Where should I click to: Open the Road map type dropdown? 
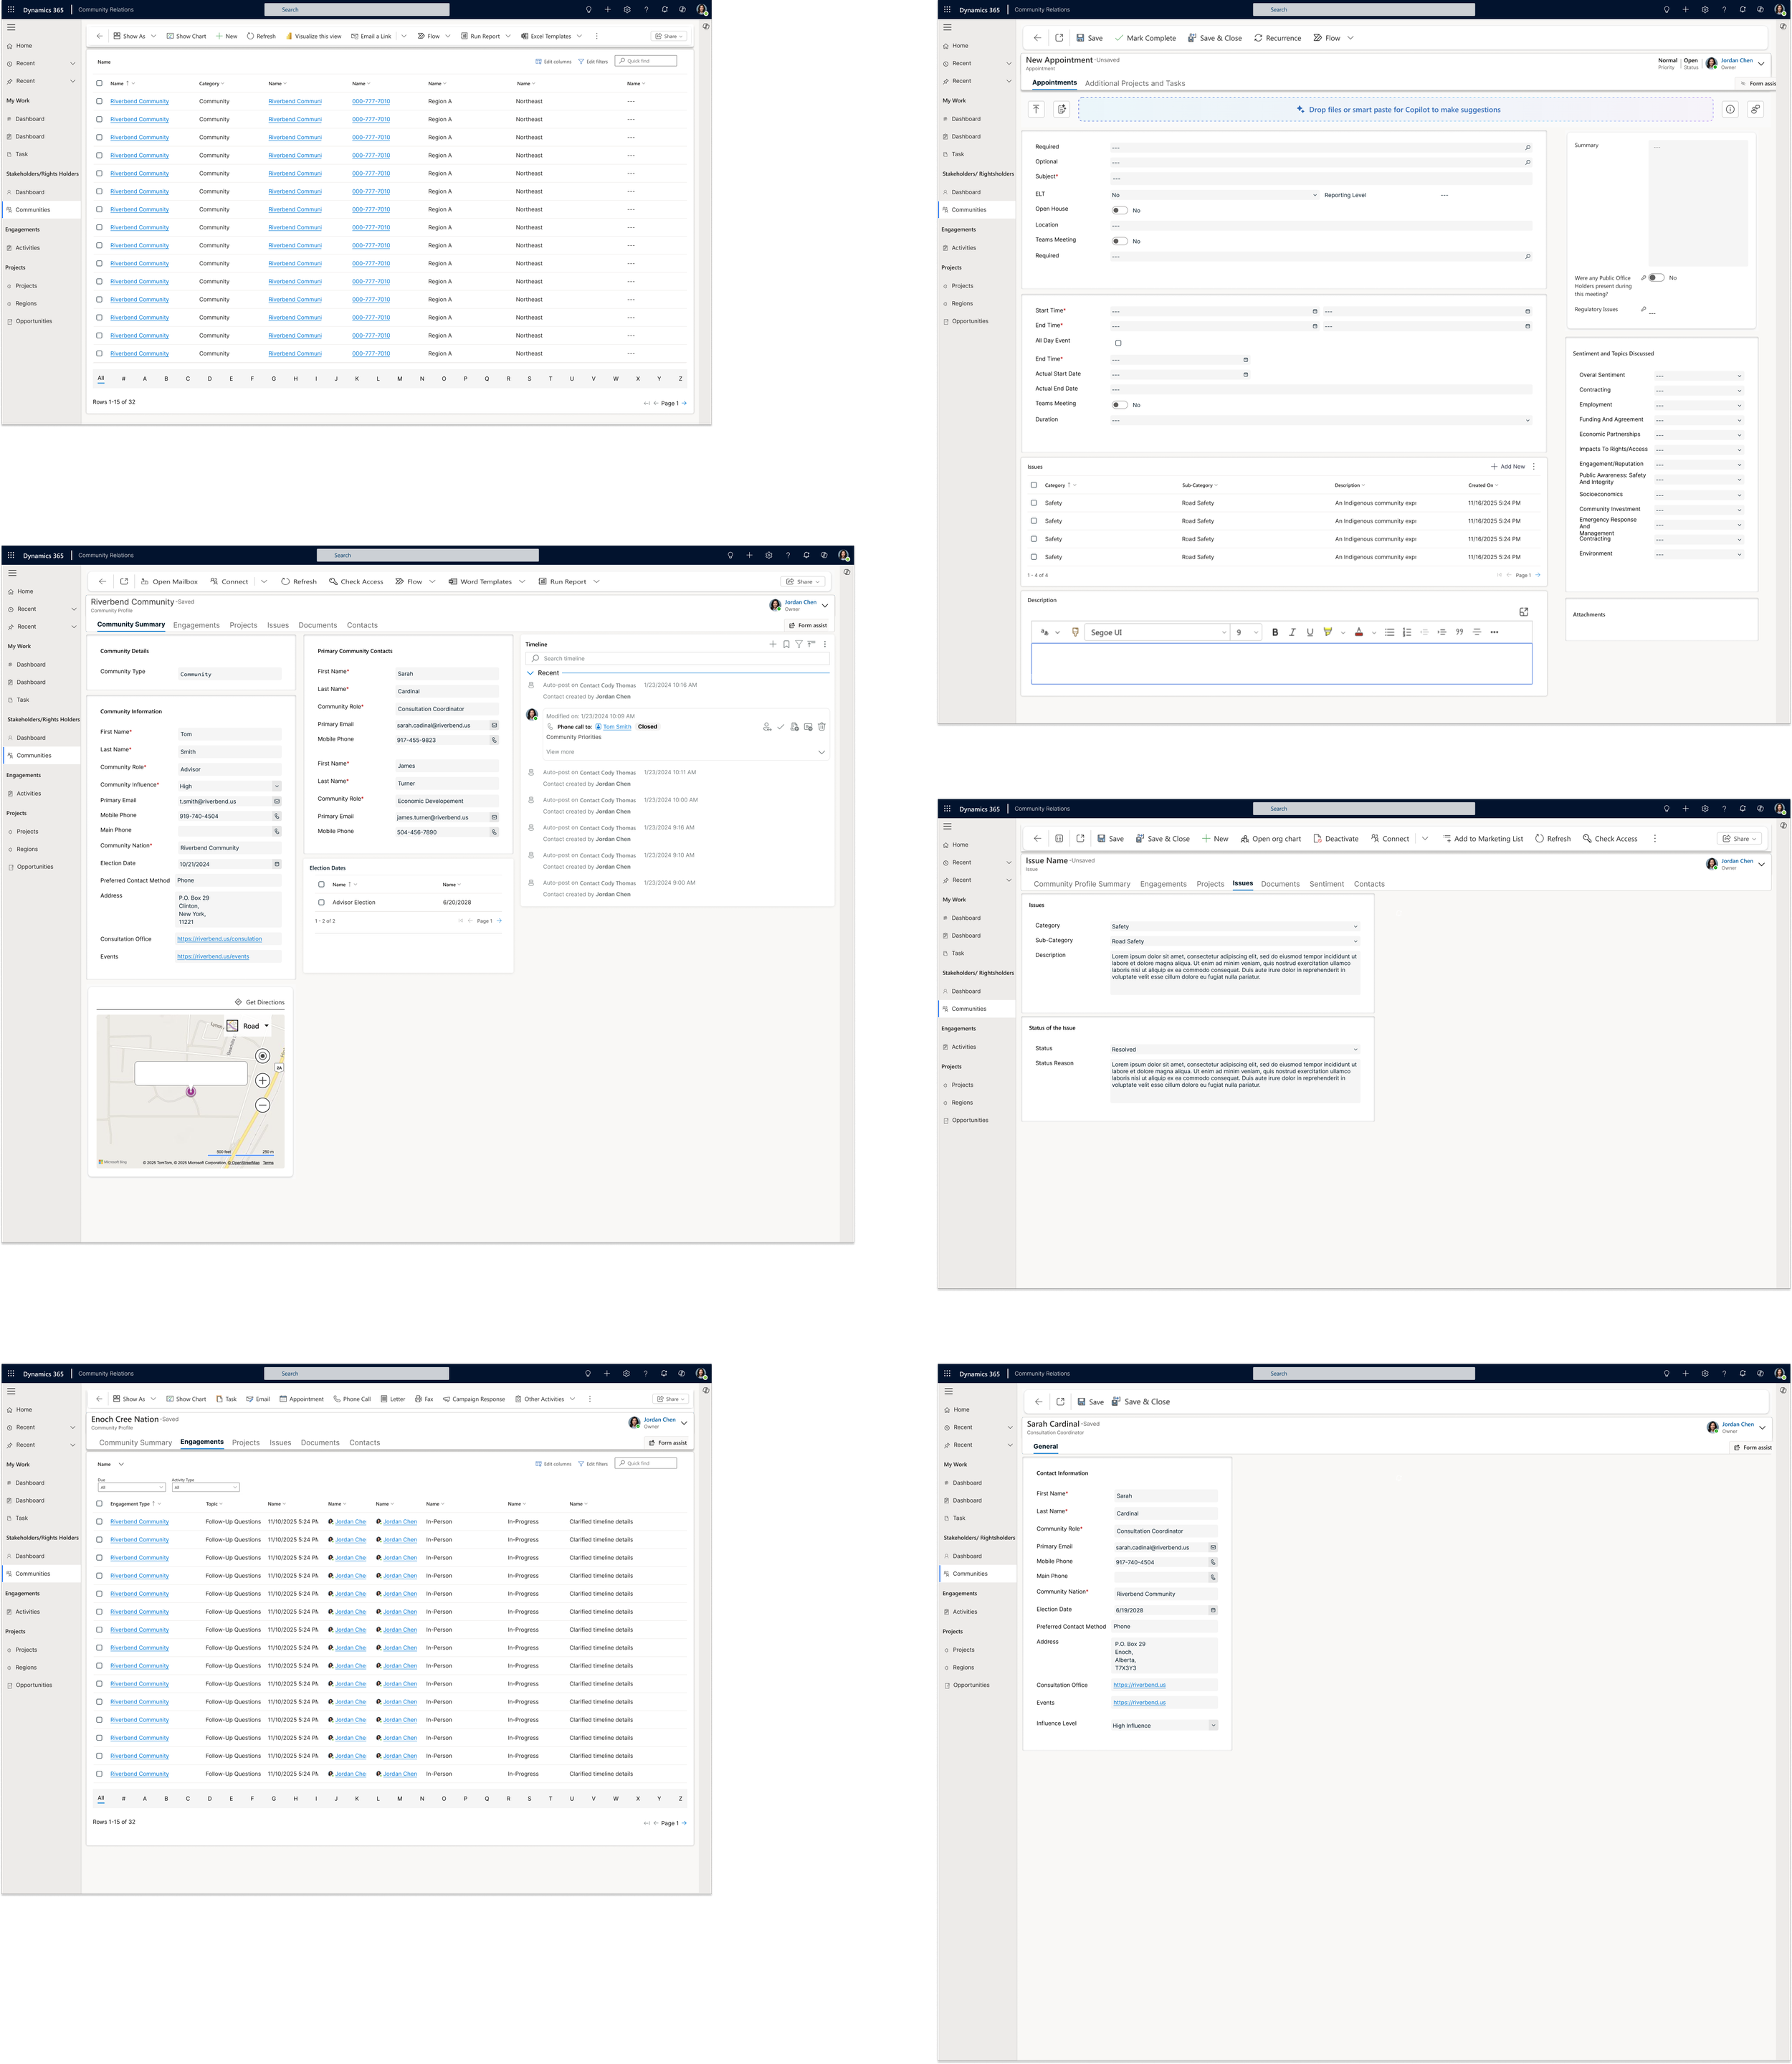click(x=249, y=1026)
